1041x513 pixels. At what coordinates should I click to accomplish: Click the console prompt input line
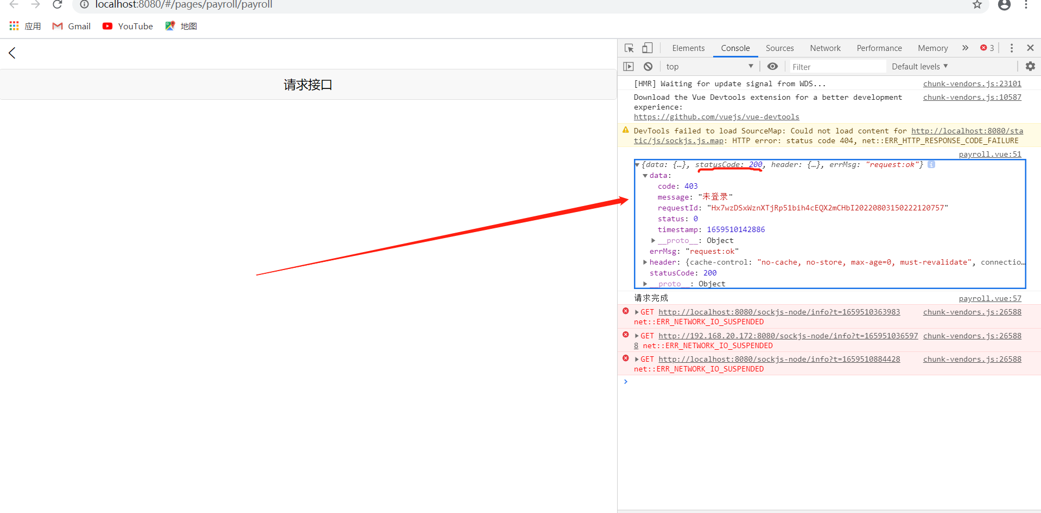830,382
